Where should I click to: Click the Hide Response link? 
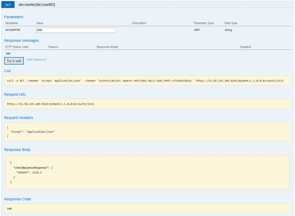[36, 60]
